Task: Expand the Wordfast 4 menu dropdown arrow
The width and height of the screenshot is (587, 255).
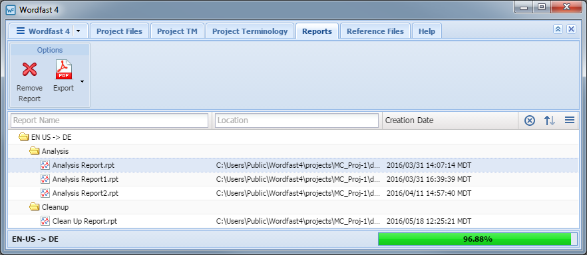Action: coord(79,31)
